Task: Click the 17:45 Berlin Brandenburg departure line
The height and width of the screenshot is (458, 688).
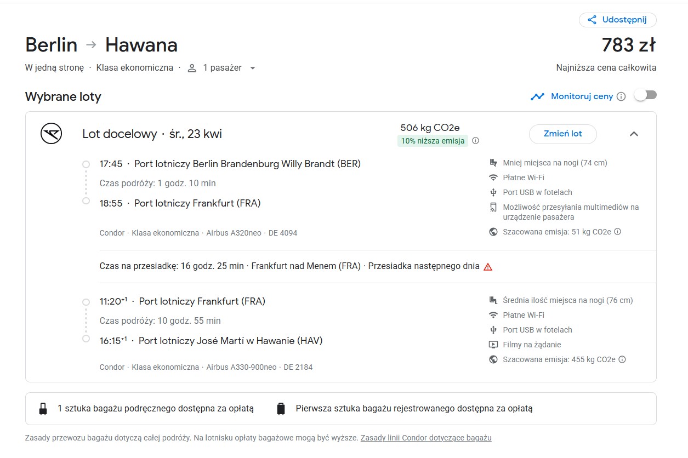Action: [x=230, y=164]
